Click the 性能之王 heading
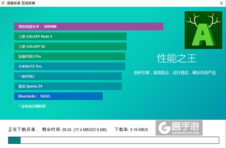This screenshot has height=148, width=226. [x=177, y=58]
